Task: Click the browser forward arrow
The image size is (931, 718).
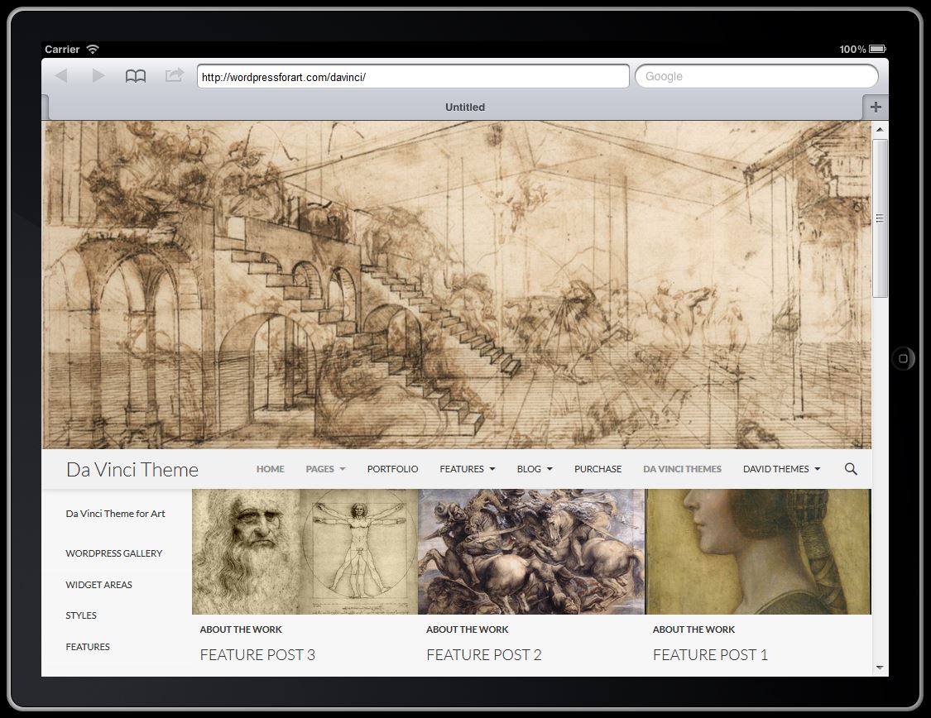Action: [98, 76]
